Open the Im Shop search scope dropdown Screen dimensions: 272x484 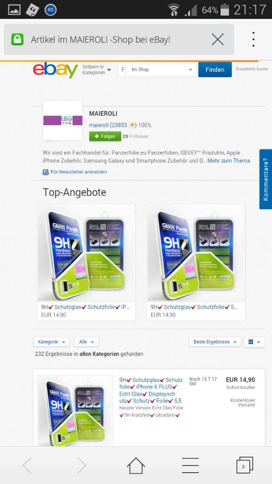[161, 69]
